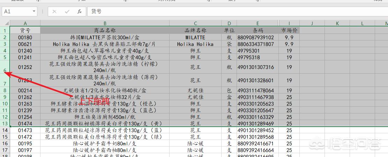388x157 pixels.
Task: Select row 3 header
Action: coord(5,44)
